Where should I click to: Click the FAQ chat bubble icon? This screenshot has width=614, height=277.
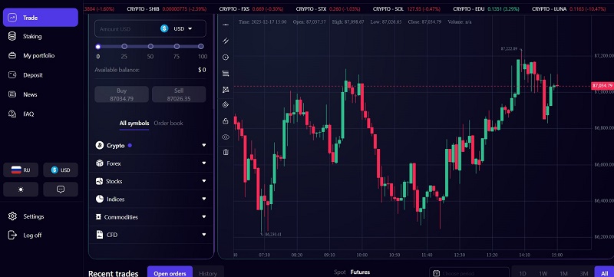click(12, 114)
